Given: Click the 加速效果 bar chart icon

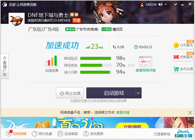Looking at the screenshot, I should (x=52, y=61).
